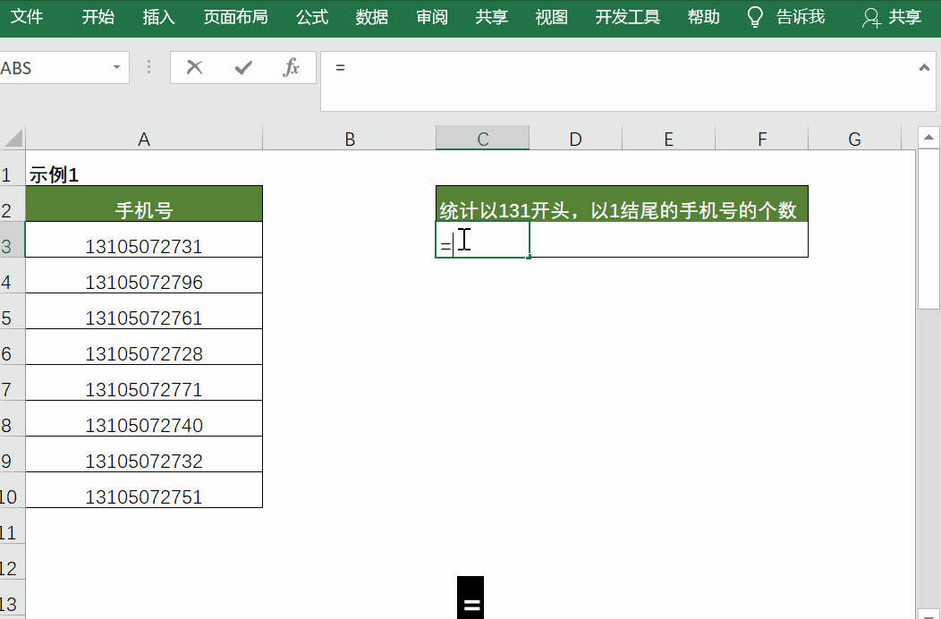Confirm the formula with the checkmark icon
The width and height of the screenshot is (941, 619).
243,67
